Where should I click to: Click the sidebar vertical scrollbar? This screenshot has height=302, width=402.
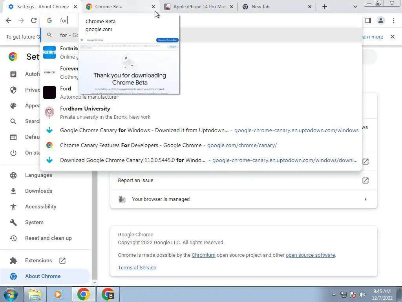pyautogui.click(x=95, y=225)
